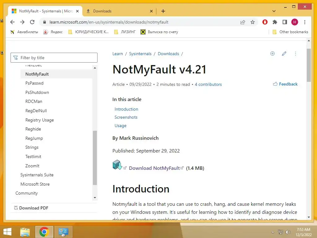The image size is (317, 238).
Task: Open the Яндекс bookmark
Action: (53, 32)
